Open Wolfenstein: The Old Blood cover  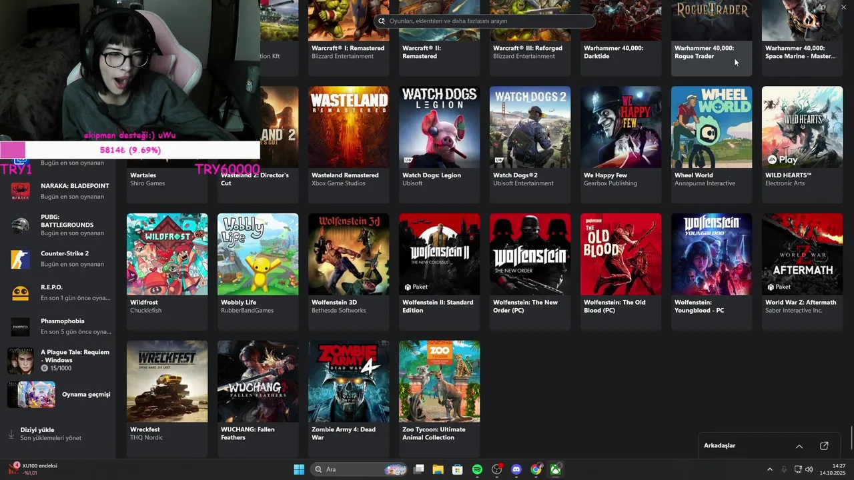621,254
